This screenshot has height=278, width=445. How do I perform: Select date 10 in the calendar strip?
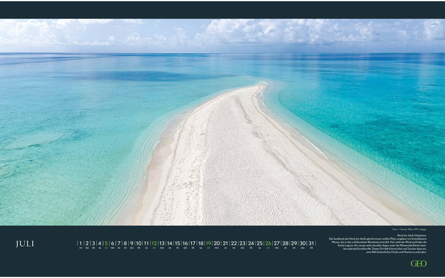tap(139, 243)
